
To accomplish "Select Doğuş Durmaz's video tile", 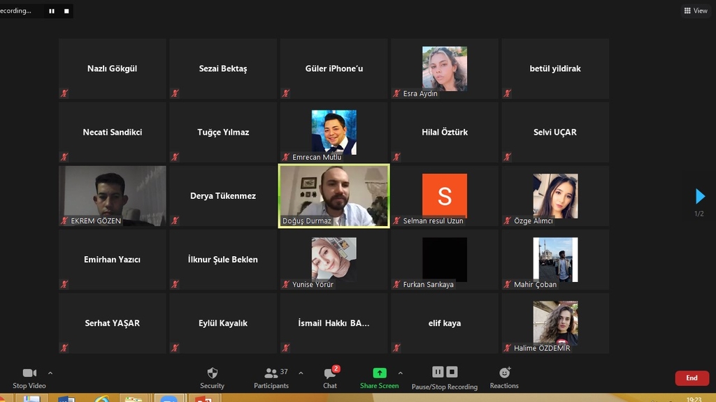I will (x=334, y=195).
